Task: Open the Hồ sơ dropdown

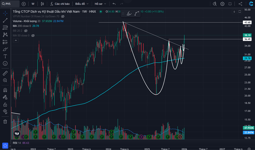Action: 101,4
